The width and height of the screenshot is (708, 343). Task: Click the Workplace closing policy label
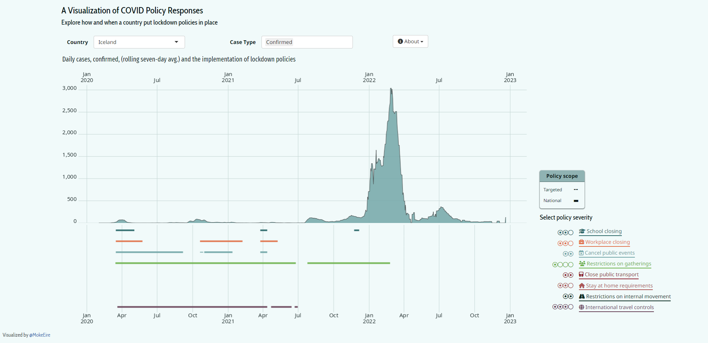point(607,242)
